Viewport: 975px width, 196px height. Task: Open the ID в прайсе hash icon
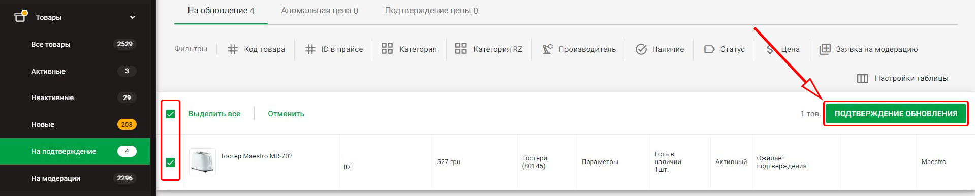[310, 49]
